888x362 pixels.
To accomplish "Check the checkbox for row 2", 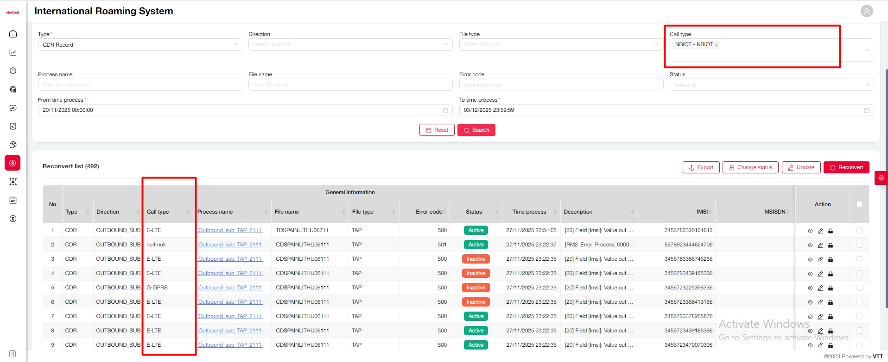I will coord(859,245).
